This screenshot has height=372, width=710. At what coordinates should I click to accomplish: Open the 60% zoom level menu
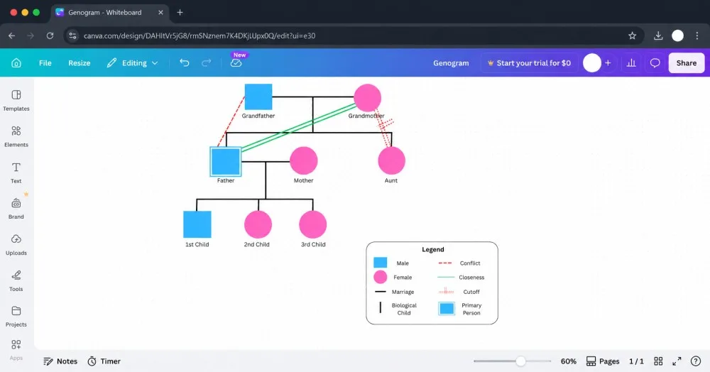coord(569,361)
